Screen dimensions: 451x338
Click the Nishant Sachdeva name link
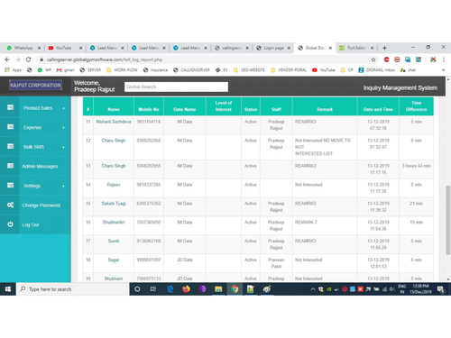point(114,122)
